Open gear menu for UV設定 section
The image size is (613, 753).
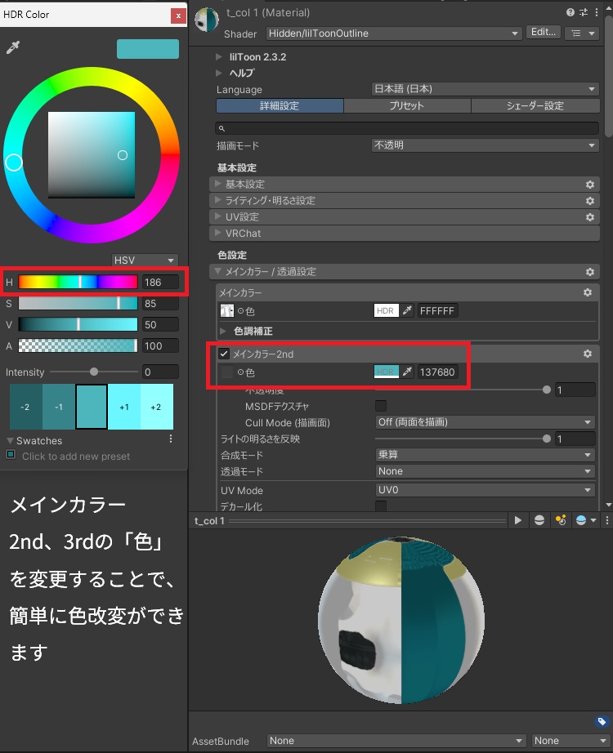pos(590,217)
